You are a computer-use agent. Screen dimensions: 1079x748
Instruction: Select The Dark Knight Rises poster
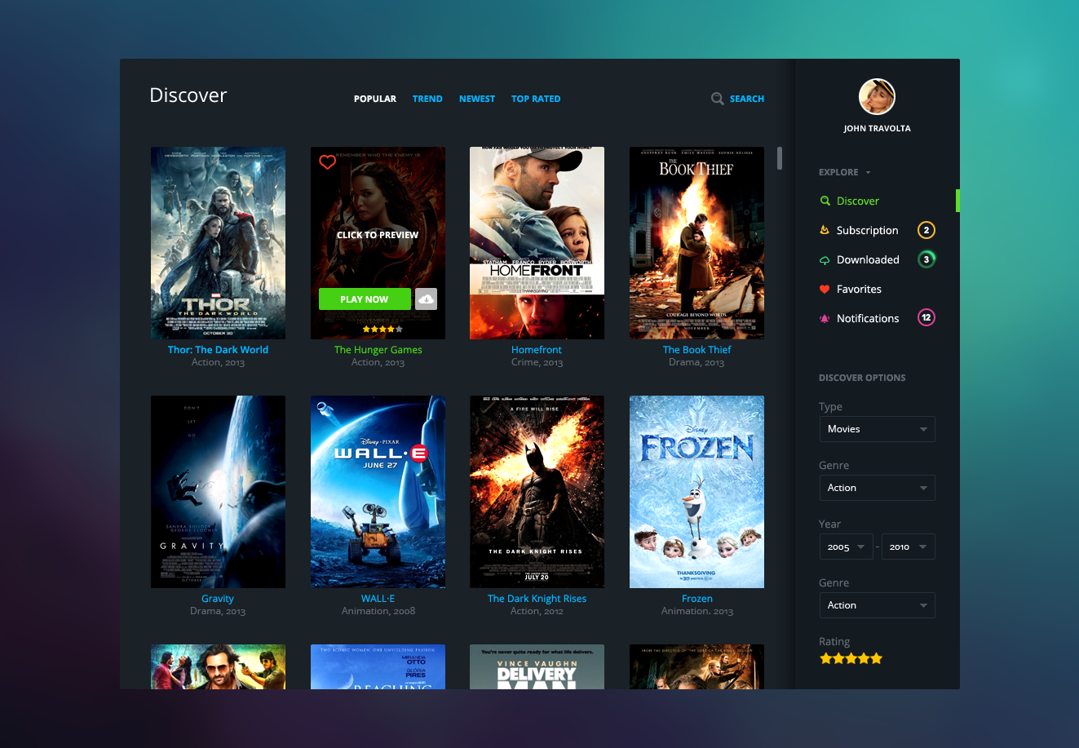coord(537,492)
